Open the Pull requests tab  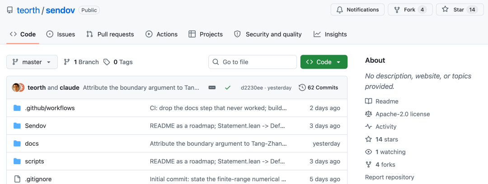coord(110,34)
